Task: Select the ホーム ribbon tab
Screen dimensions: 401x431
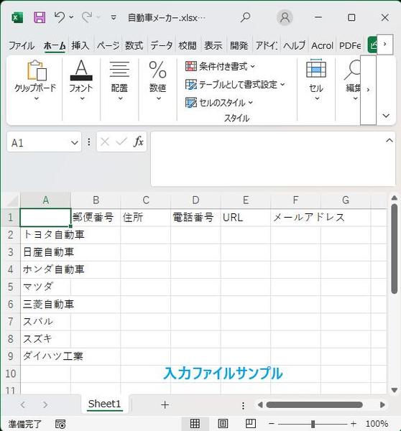Action: (x=55, y=46)
